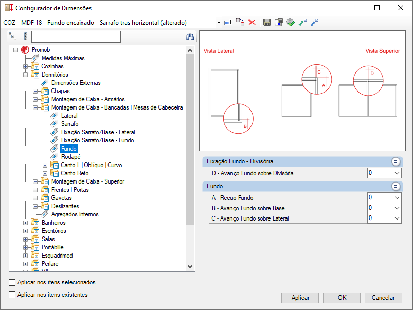
Task: Collapse the Fixação Fundo - Divisória section
Action: point(396,161)
